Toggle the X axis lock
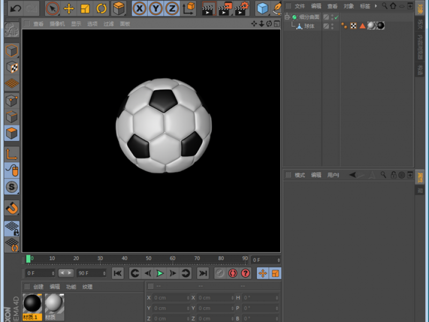The width and height of the screenshot is (429, 322). coord(139,8)
